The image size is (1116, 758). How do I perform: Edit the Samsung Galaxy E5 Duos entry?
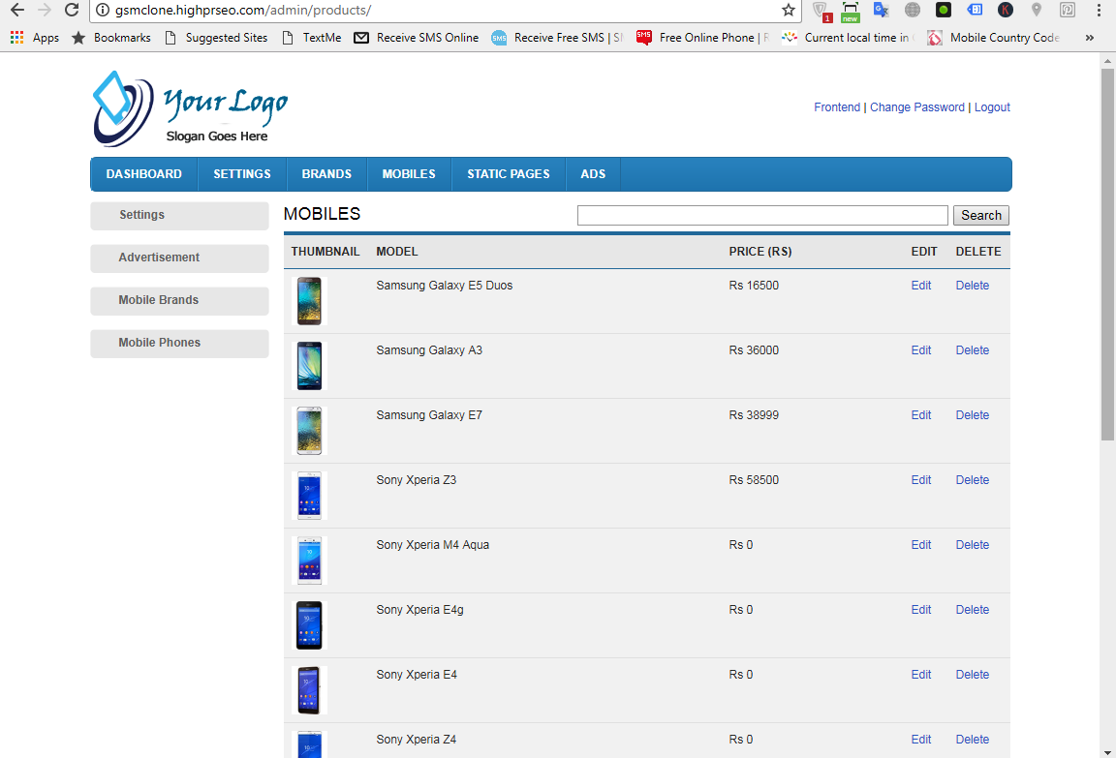(921, 286)
